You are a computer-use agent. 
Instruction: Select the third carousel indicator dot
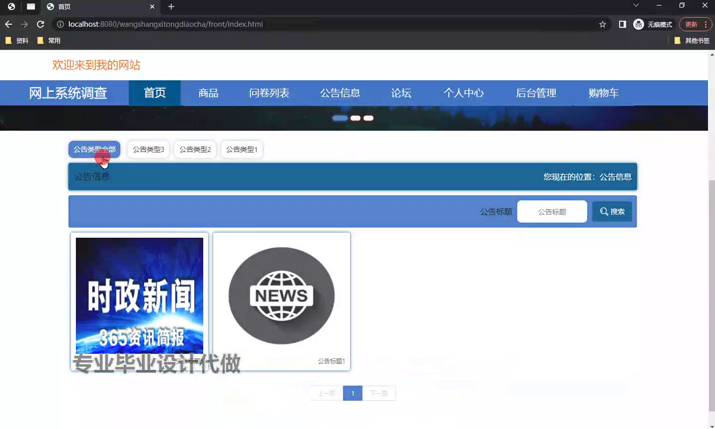point(368,118)
